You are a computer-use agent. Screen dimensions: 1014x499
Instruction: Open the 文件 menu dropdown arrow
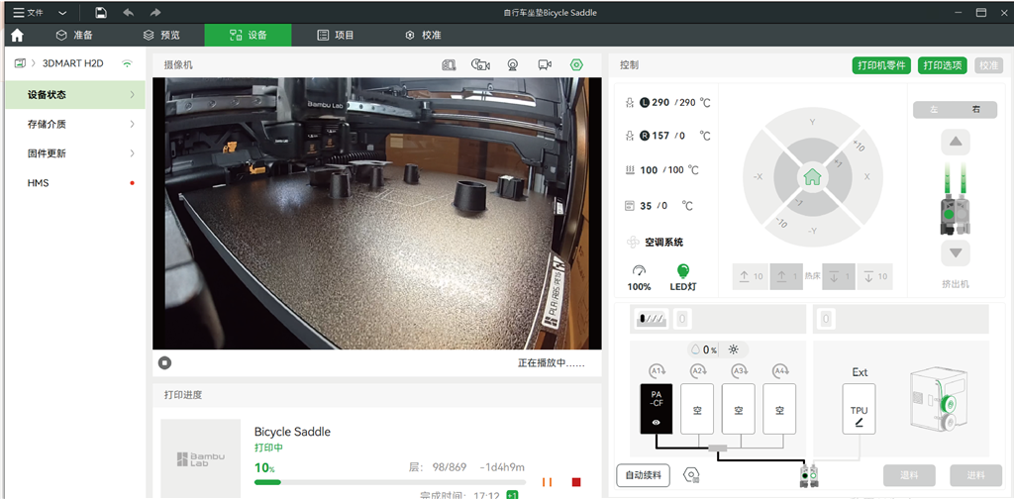pyautogui.click(x=62, y=12)
